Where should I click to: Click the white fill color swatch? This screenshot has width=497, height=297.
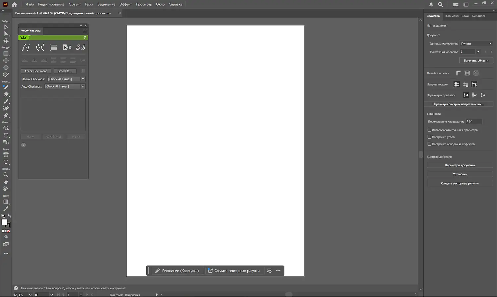(4, 222)
